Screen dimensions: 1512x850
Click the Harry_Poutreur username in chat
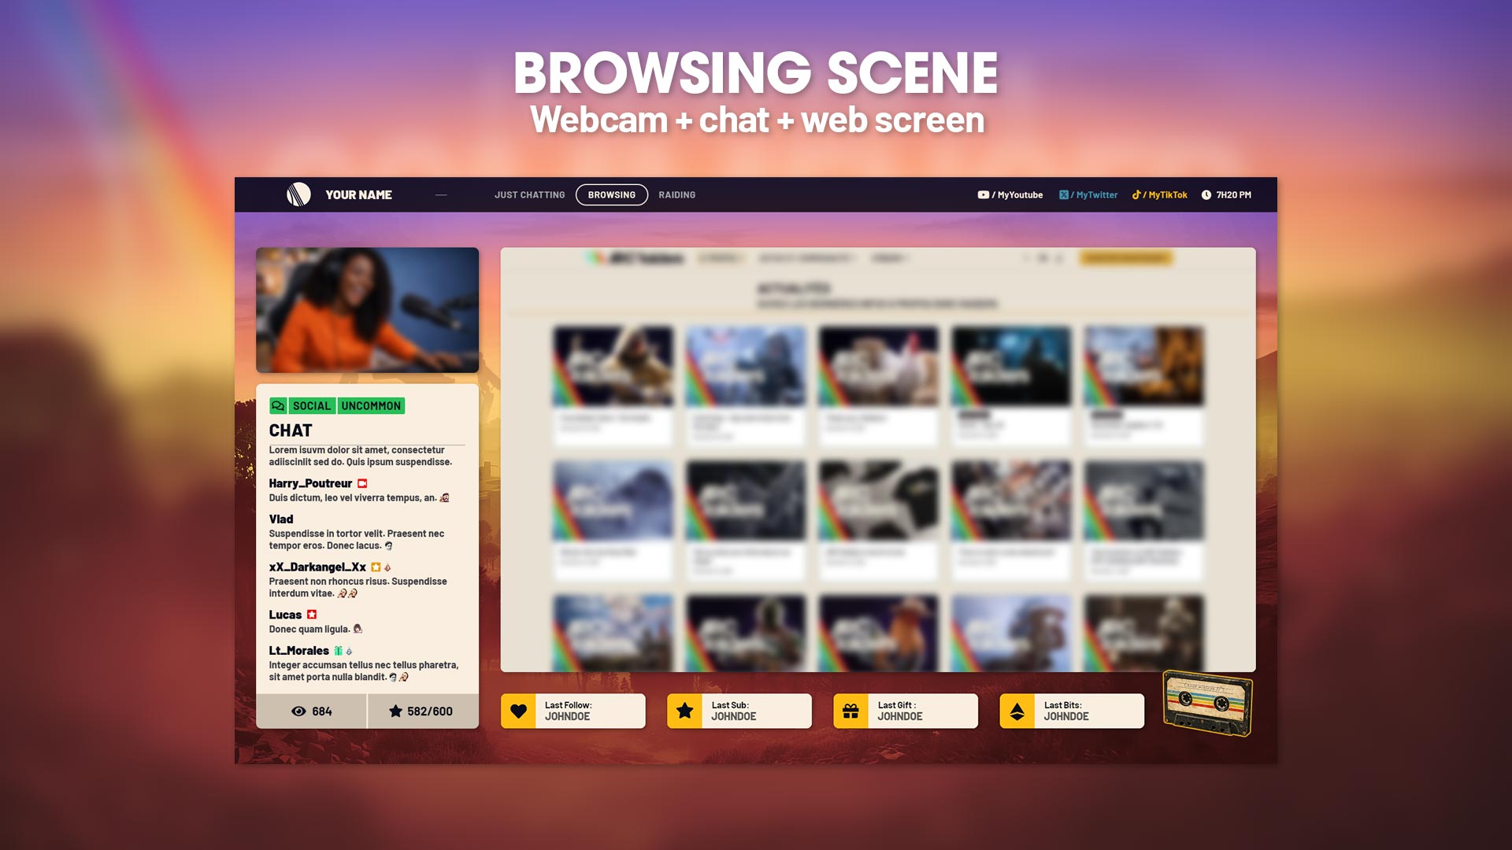(x=310, y=483)
